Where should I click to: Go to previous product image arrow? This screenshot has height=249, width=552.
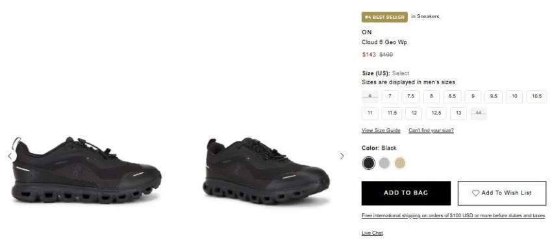[10, 156]
